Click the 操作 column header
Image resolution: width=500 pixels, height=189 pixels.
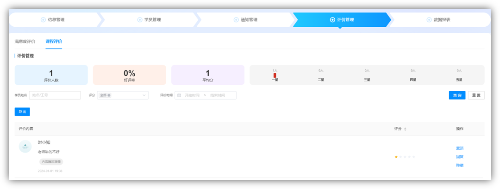pos(460,129)
